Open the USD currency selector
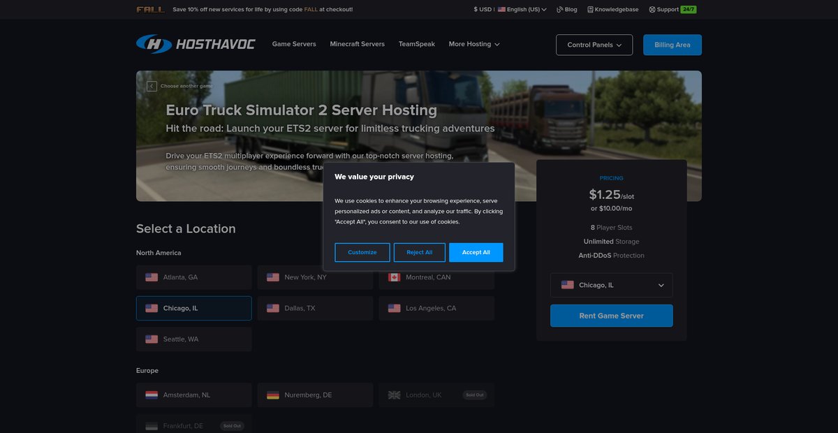 482,10
